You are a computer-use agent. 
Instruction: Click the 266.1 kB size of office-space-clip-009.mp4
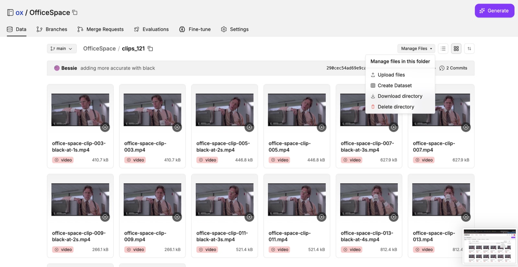pos(172,250)
